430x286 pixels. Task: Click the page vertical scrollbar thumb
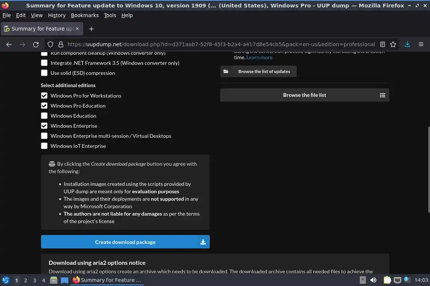pyautogui.click(x=429, y=170)
